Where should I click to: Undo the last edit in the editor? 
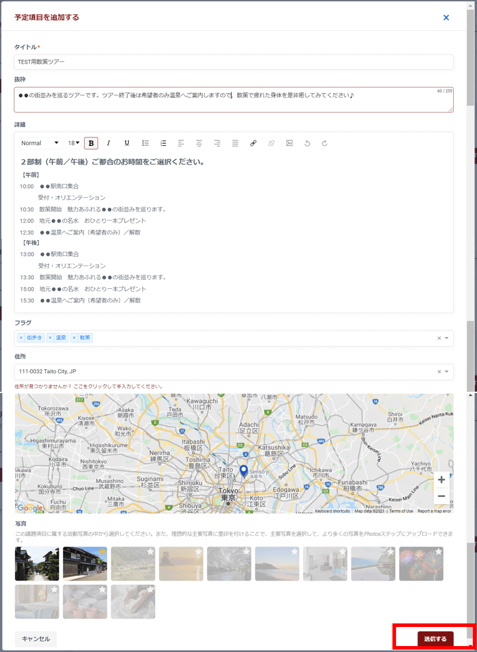[x=307, y=143]
